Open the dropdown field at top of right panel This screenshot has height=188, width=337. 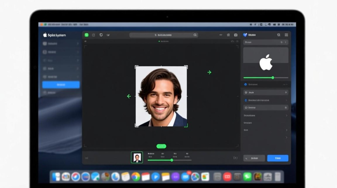click(266, 42)
